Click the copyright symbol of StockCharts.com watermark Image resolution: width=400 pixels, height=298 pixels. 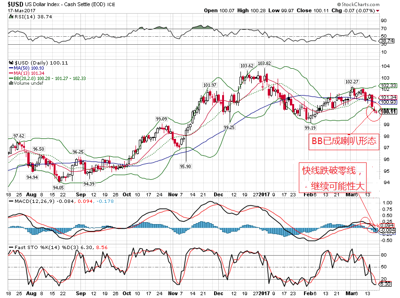(x=351, y=3)
